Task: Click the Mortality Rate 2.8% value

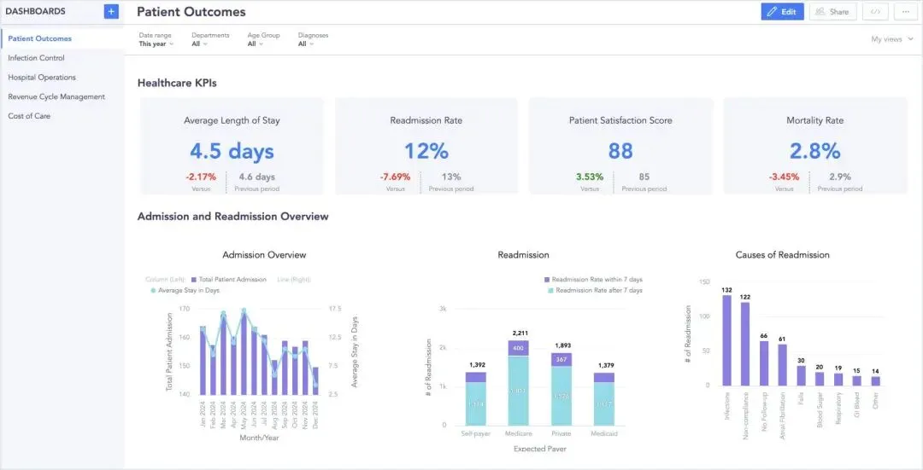Action: tap(814, 152)
